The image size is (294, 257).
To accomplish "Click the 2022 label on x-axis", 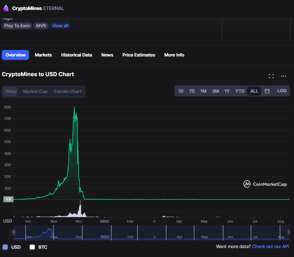I will tap(104, 222).
